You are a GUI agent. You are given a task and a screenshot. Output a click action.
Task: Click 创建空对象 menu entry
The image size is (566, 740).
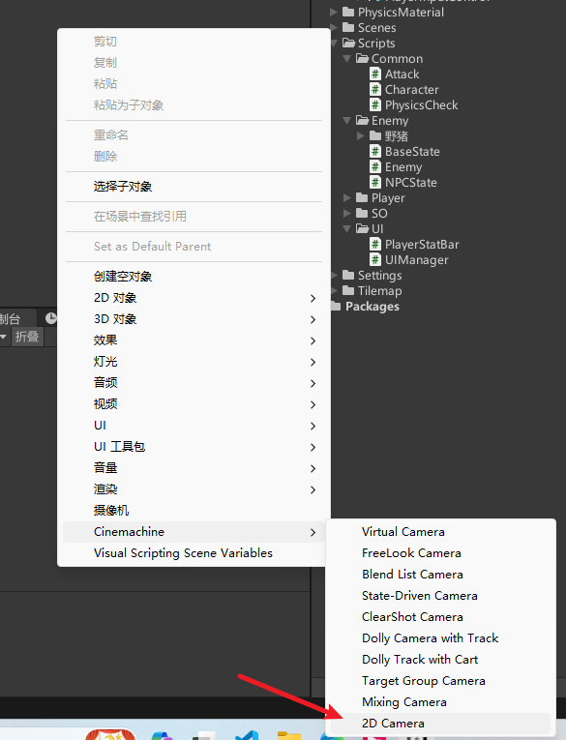coord(194,277)
